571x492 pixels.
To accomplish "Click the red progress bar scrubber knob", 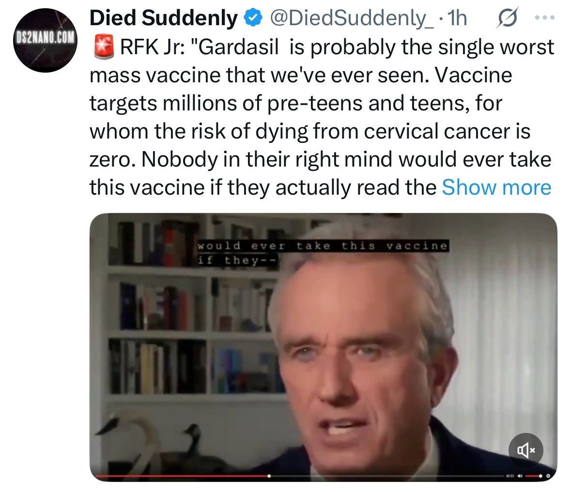I will point(269,476).
